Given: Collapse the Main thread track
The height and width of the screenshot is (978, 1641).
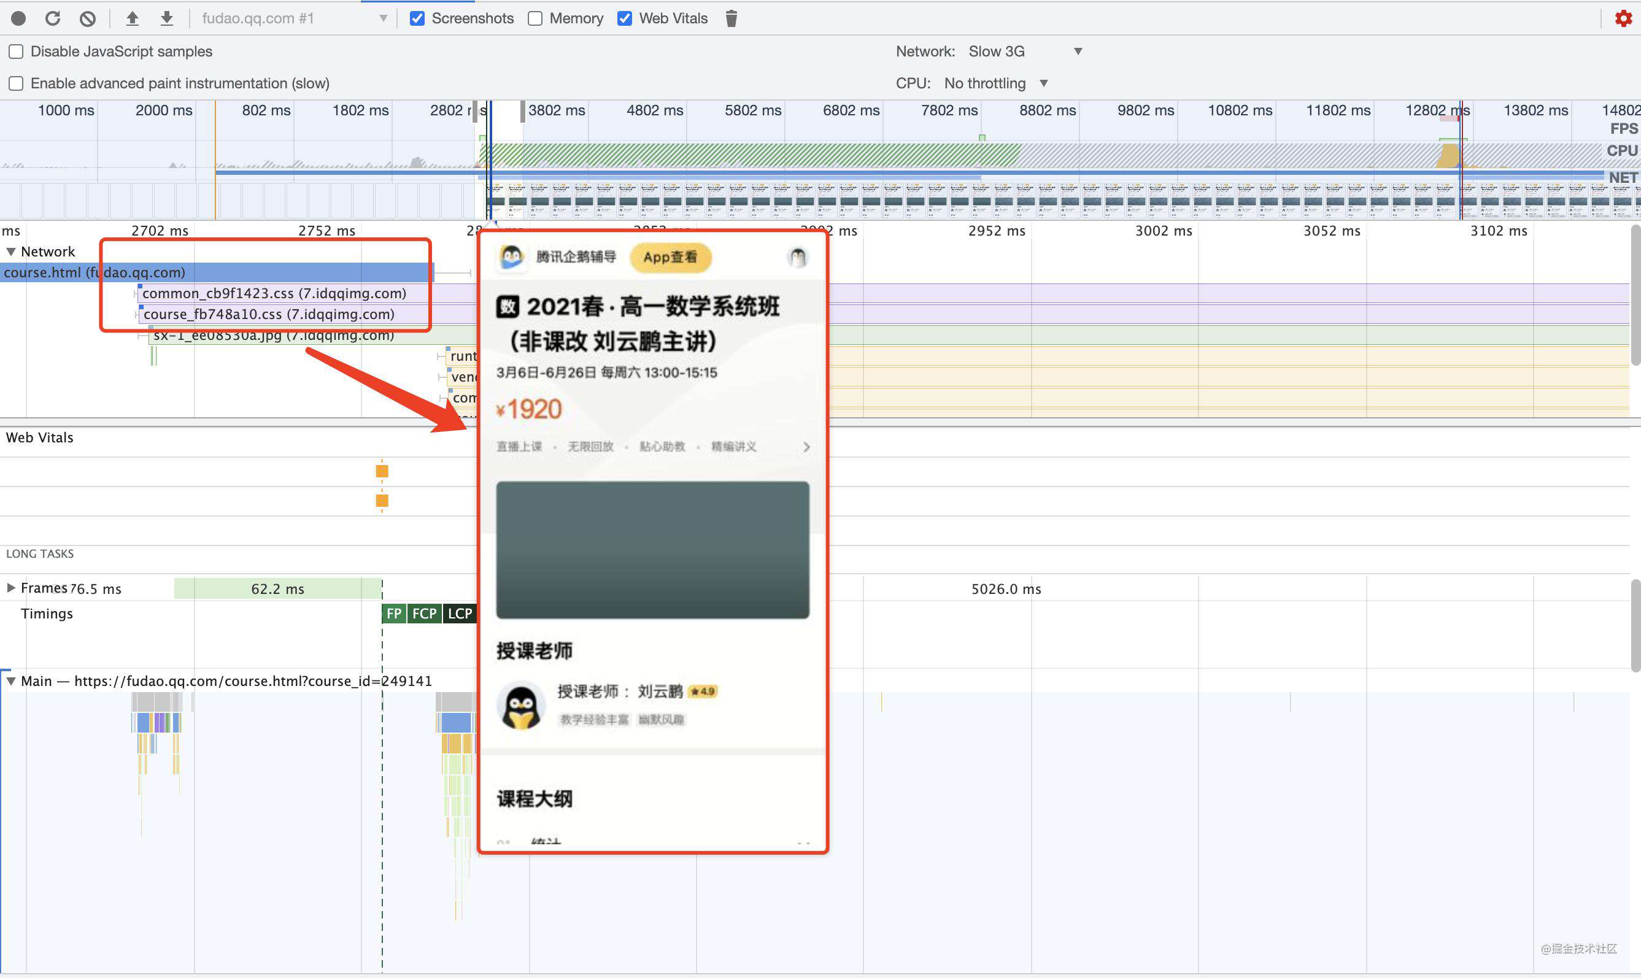Looking at the screenshot, I should [x=11, y=681].
